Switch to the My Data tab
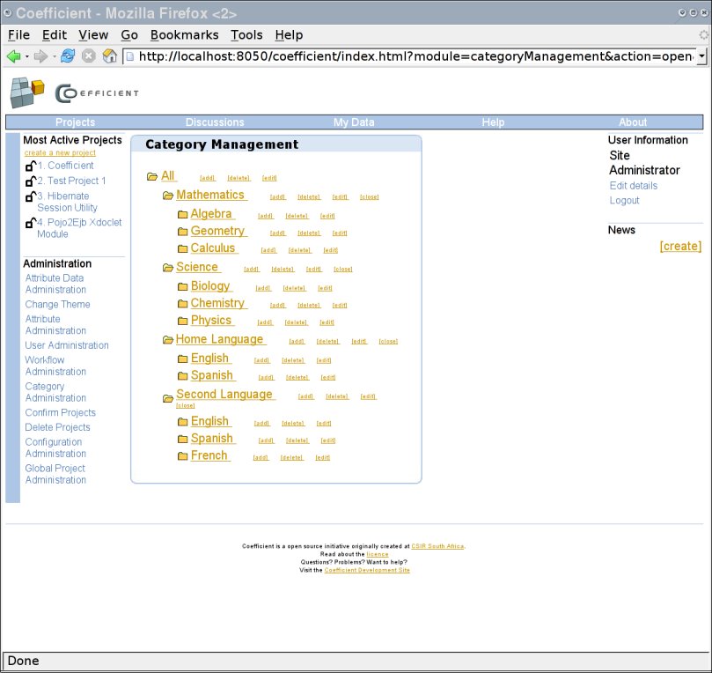 pos(354,122)
